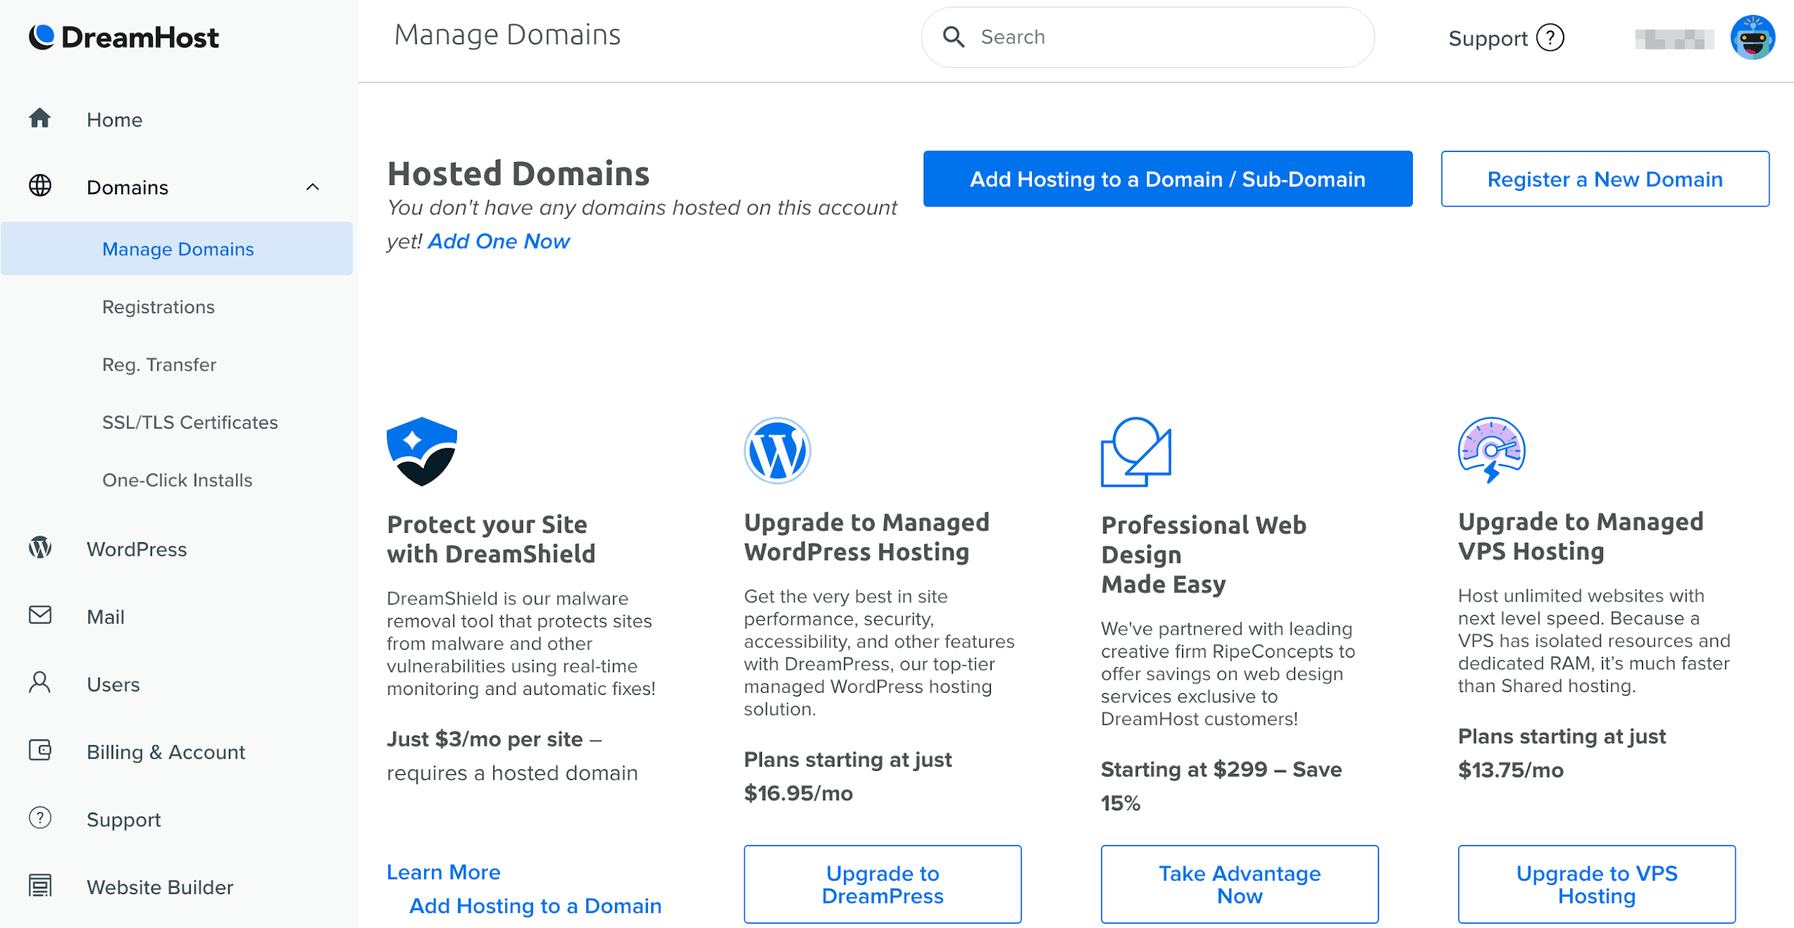The image size is (1794, 928).
Task: Click Register a New Domain button
Action: 1605,179
